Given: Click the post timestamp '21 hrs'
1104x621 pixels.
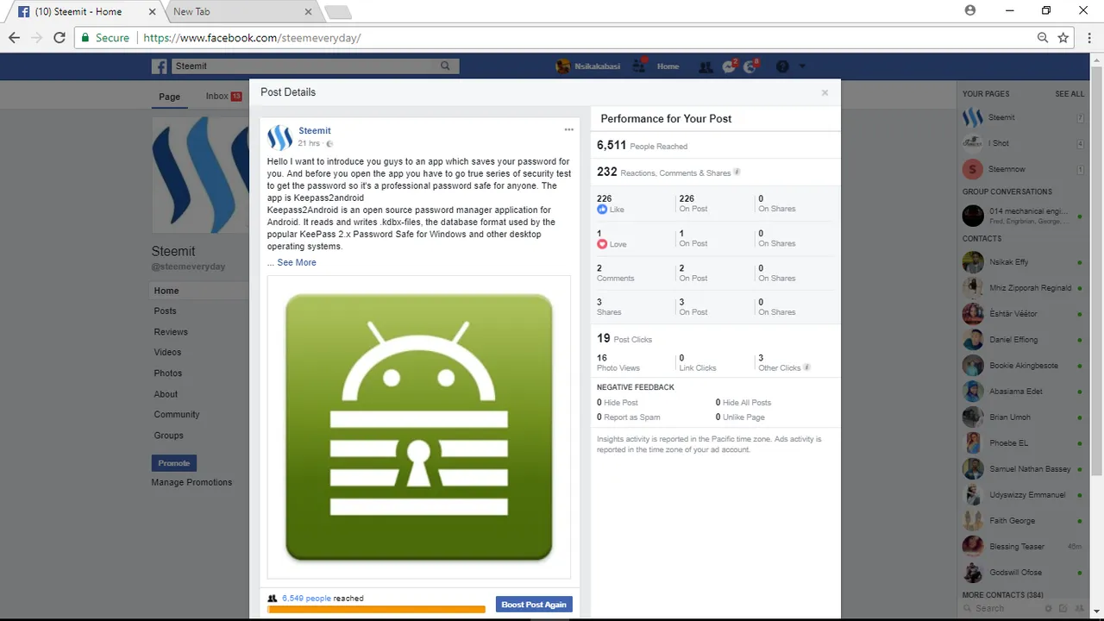Looking at the screenshot, I should (309, 143).
